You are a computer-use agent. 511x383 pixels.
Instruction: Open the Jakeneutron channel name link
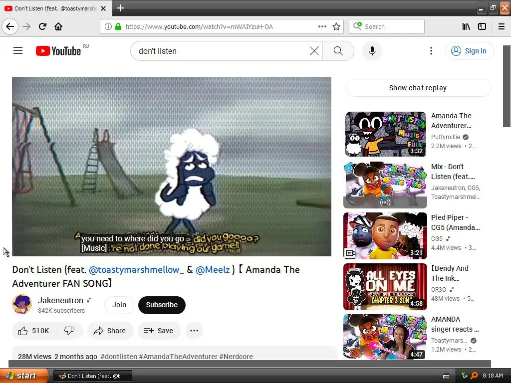click(60, 300)
